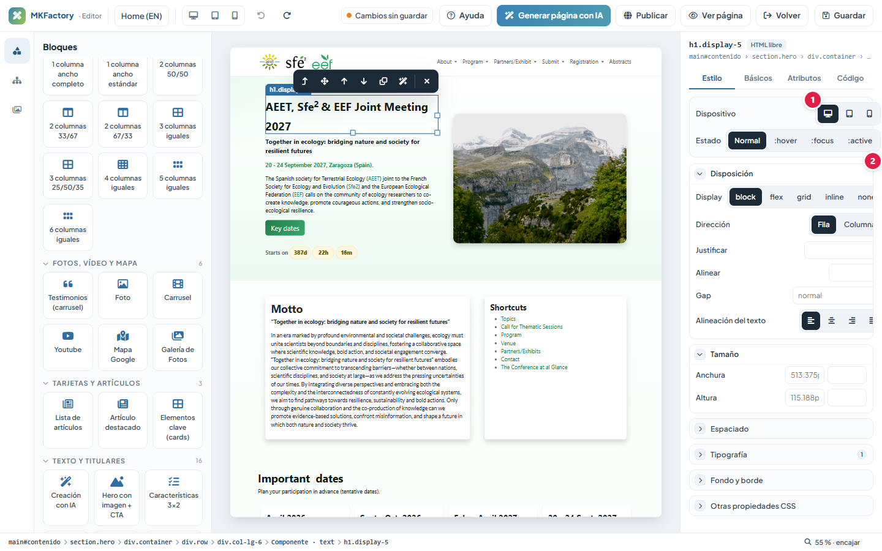Collapse the Tamaño section

[700, 354]
